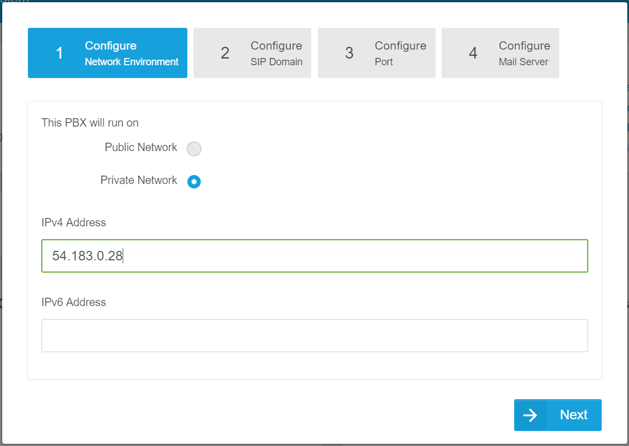Image resolution: width=629 pixels, height=446 pixels.
Task: Select the Public Network radio button
Action: 193,149
